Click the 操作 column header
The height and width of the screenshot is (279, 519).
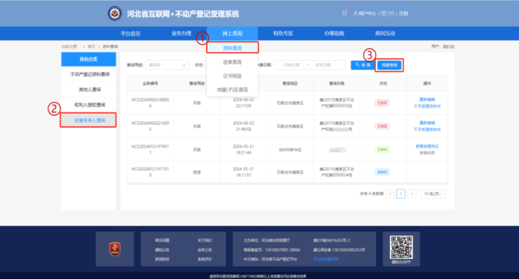[x=427, y=83]
